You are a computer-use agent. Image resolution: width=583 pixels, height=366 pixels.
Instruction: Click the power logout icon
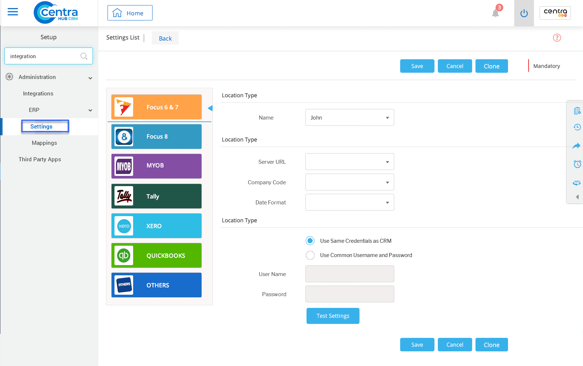pos(524,13)
